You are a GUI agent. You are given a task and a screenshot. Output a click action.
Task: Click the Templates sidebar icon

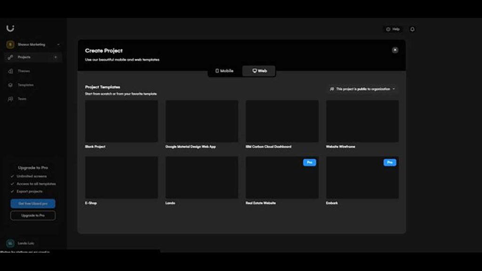(x=10, y=85)
